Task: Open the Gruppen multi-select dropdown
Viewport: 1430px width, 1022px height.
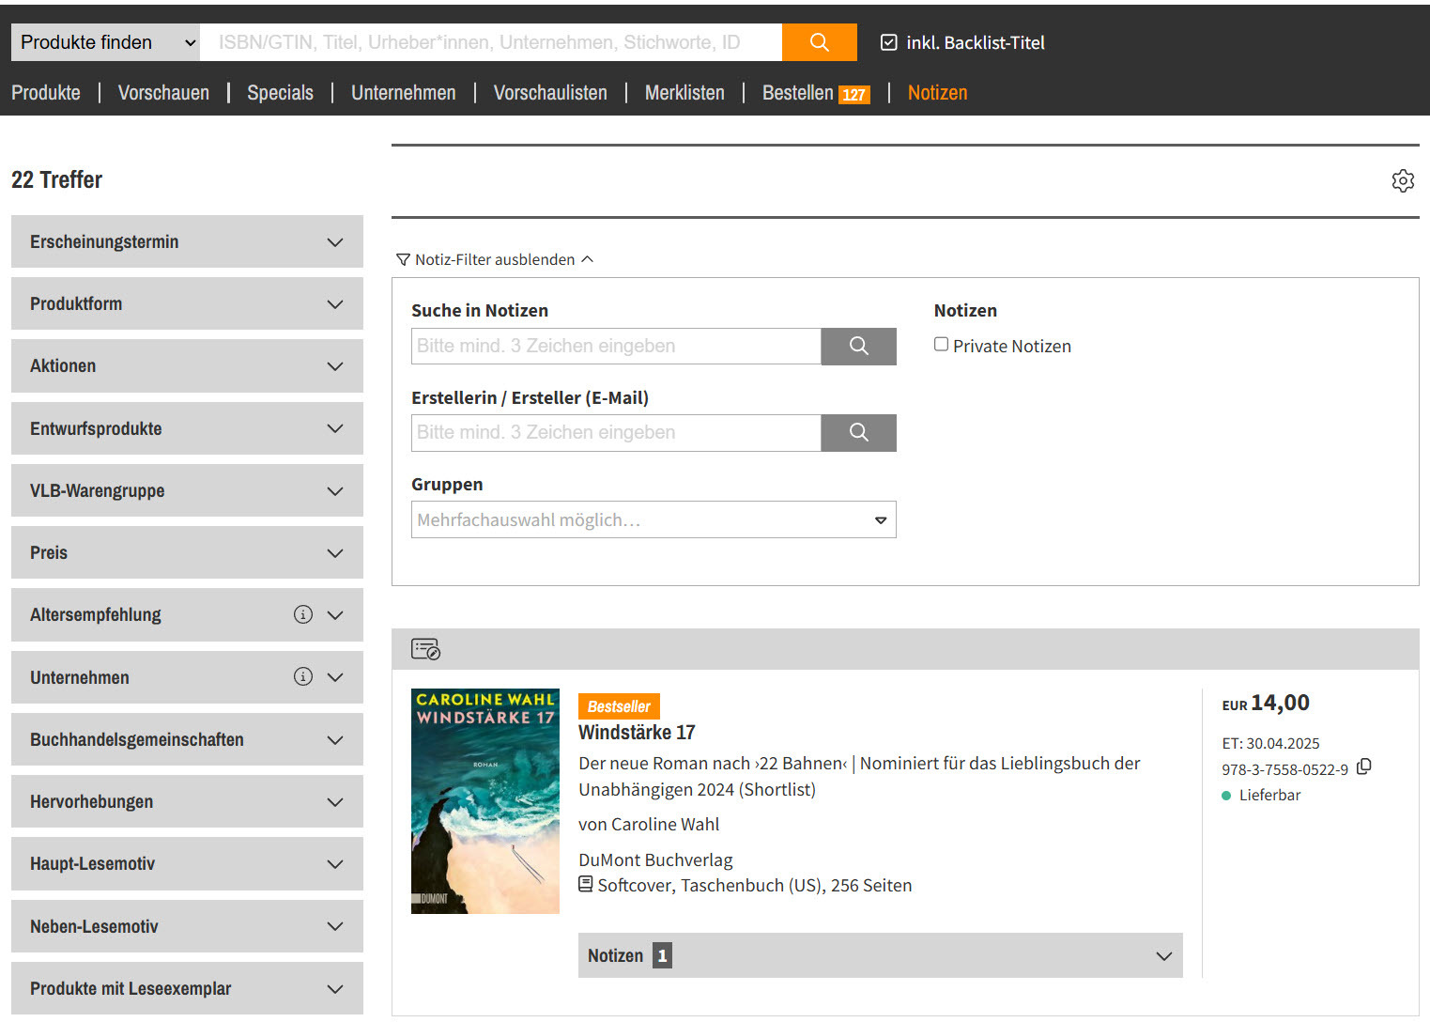Action: 653,519
